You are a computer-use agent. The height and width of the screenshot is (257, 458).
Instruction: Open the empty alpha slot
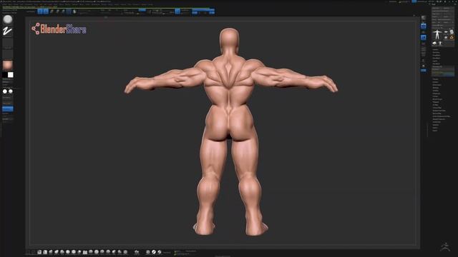(x=8, y=43)
